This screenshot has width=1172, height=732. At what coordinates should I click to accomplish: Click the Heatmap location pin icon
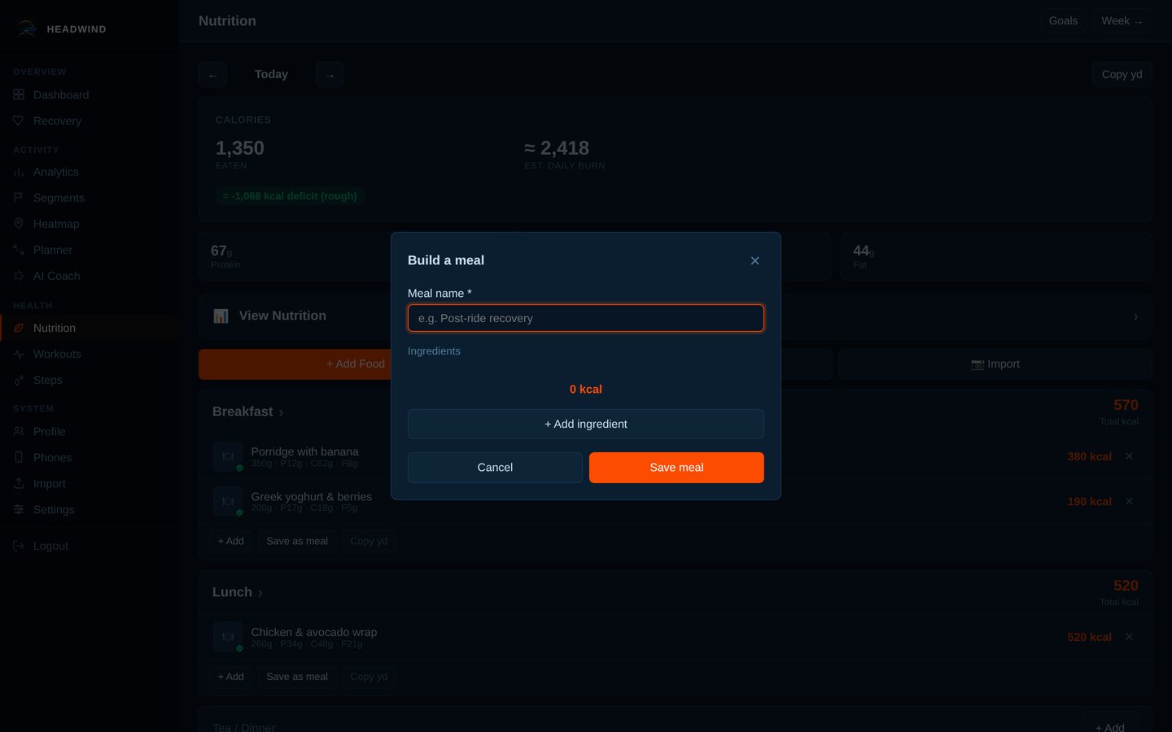19,224
